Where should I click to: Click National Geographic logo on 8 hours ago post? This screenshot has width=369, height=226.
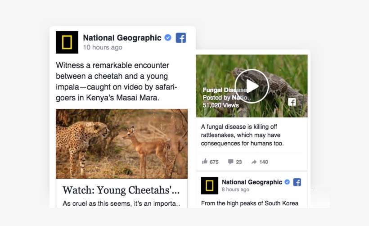(209, 185)
